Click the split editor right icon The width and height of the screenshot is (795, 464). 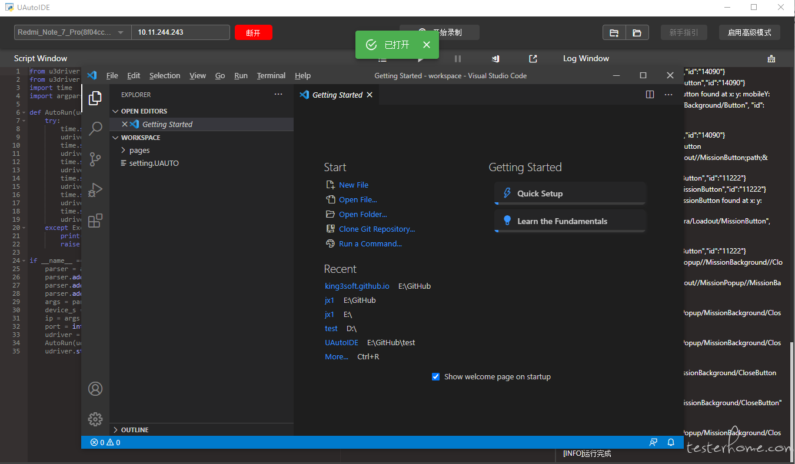650,95
